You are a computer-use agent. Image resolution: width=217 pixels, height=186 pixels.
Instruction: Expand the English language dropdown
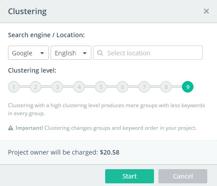click(71, 53)
